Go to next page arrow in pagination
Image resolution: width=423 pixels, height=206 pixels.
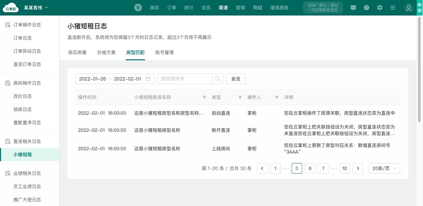[x=358, y=168]
